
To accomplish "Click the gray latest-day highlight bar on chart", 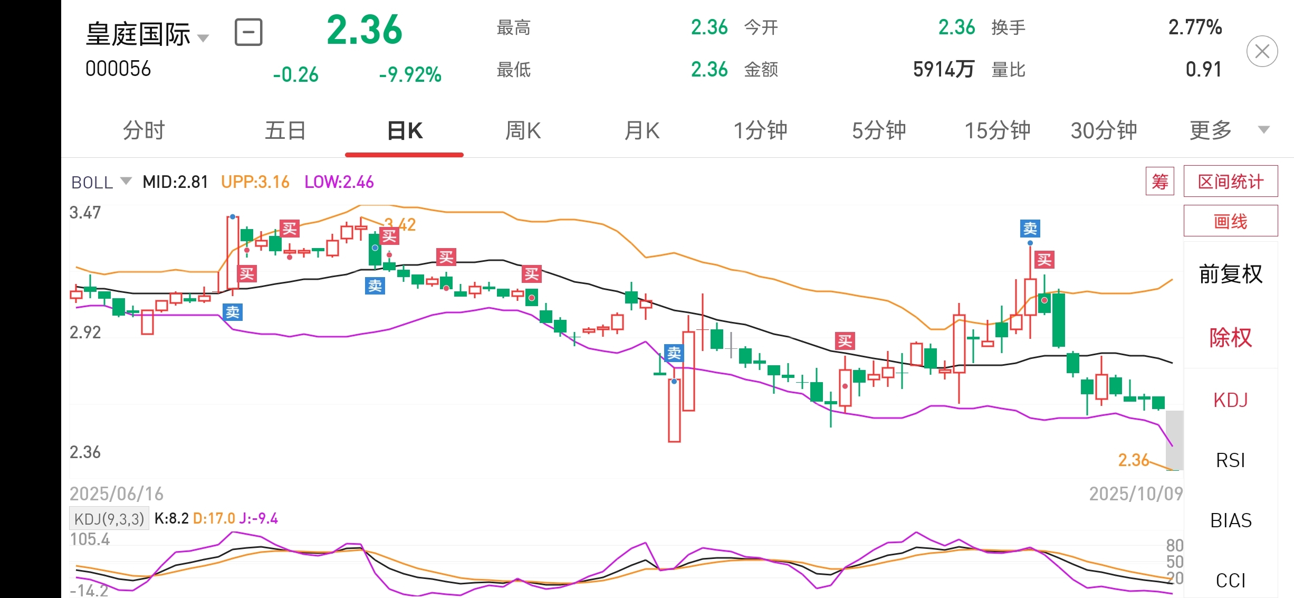I will click(x=1174, y=440).
